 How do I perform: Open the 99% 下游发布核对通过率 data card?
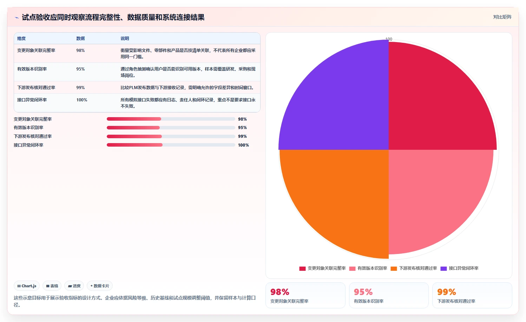(472, 295)
